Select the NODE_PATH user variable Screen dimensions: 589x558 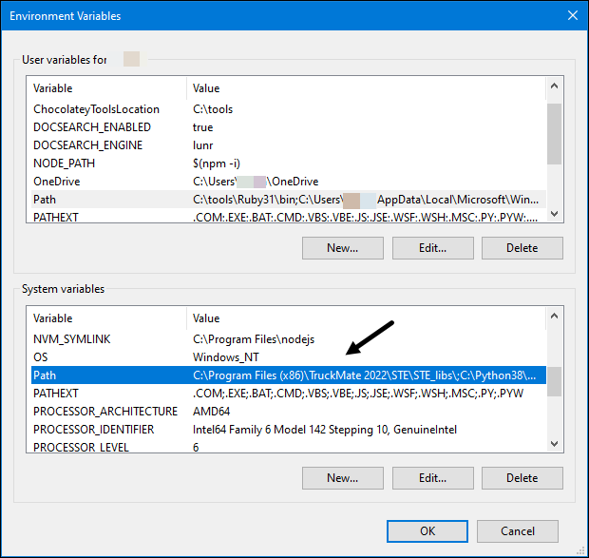tap(64, 164)
